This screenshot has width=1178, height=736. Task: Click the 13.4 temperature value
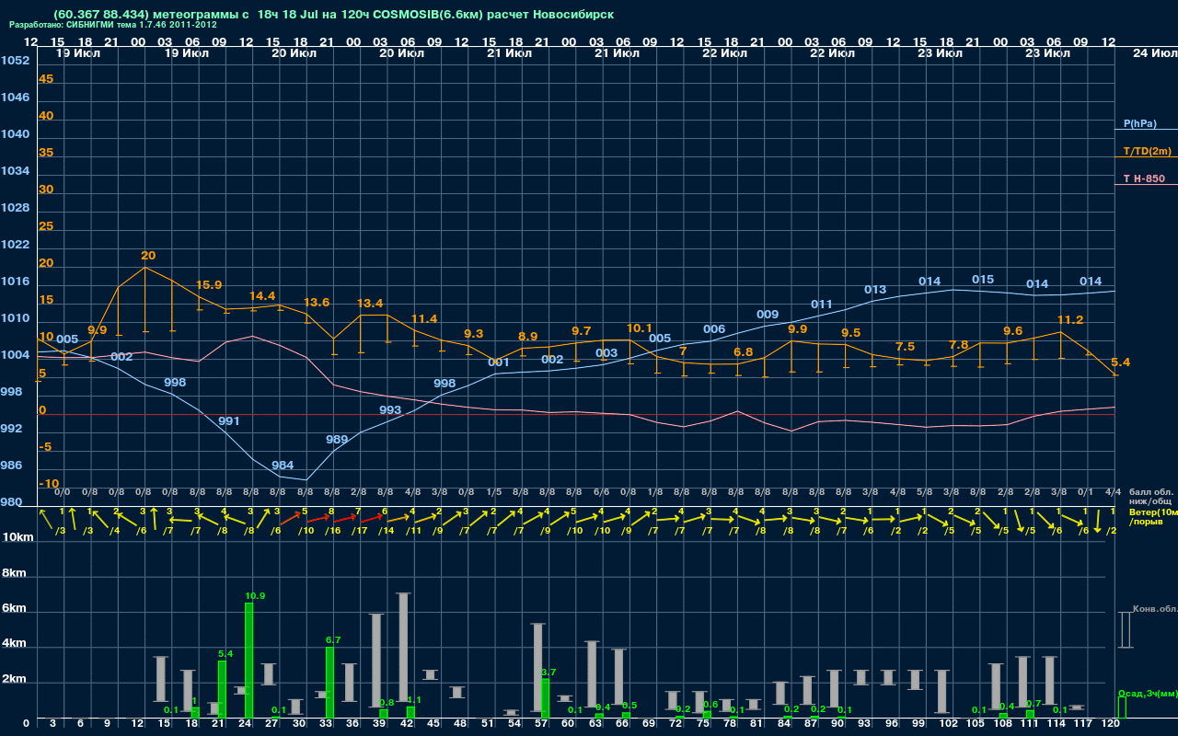370,304
